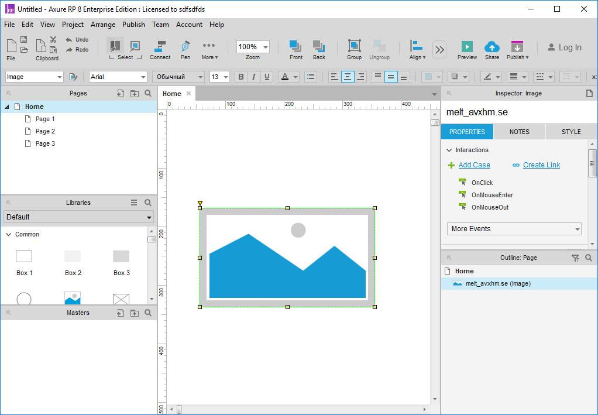598x415 pixels.
Task: Open the Align dropdown
Action: (x=417, y=50)
